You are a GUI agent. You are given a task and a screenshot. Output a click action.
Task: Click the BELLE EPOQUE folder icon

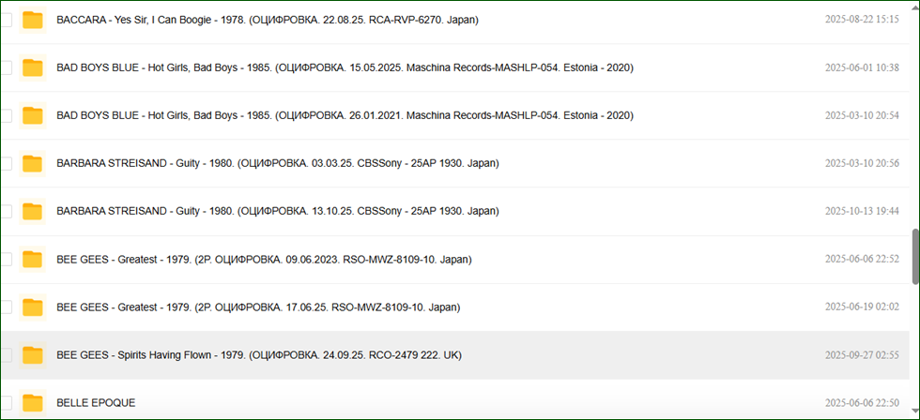(32, 403)
